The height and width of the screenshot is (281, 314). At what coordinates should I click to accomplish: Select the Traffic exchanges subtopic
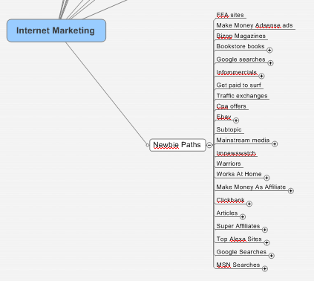(242, 96)
